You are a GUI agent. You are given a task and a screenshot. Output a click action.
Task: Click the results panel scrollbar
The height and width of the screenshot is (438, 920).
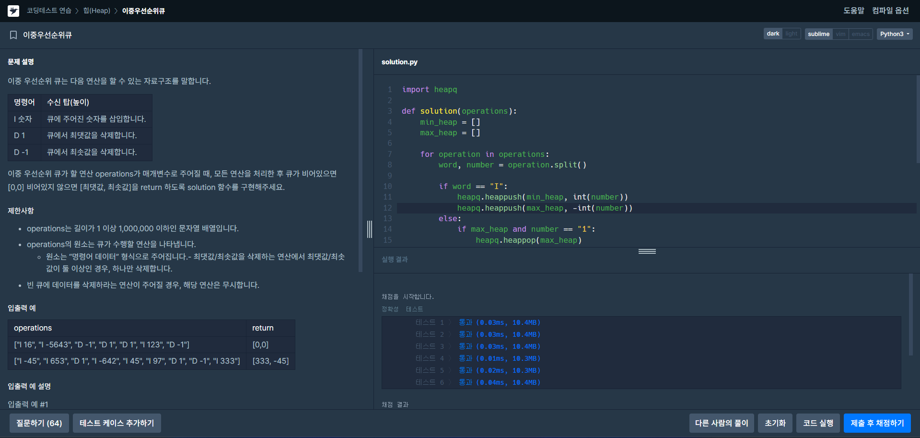[x=911, y=314]
